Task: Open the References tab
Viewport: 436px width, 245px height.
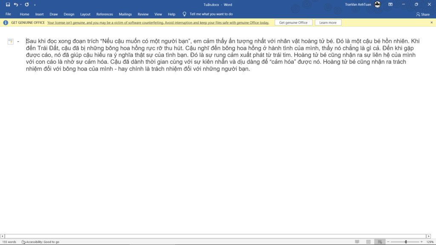Action: click(x=105, y=14)
